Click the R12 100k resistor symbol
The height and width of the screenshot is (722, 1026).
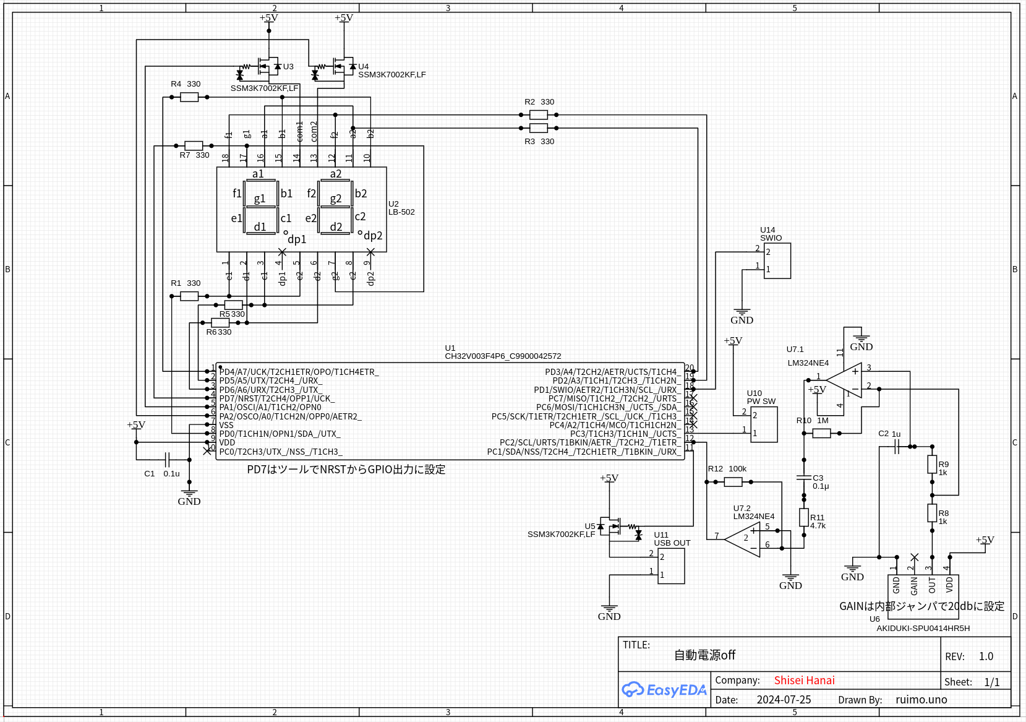coord(733,482)
